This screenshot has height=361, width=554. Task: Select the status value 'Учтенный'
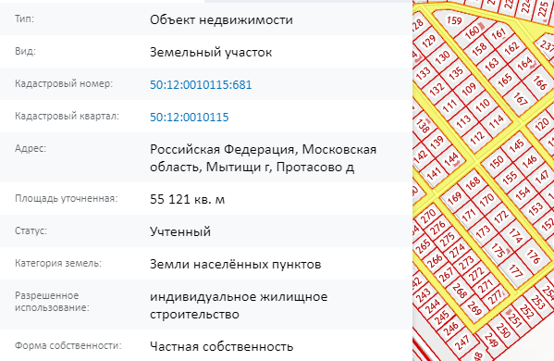tap(180, 231)
